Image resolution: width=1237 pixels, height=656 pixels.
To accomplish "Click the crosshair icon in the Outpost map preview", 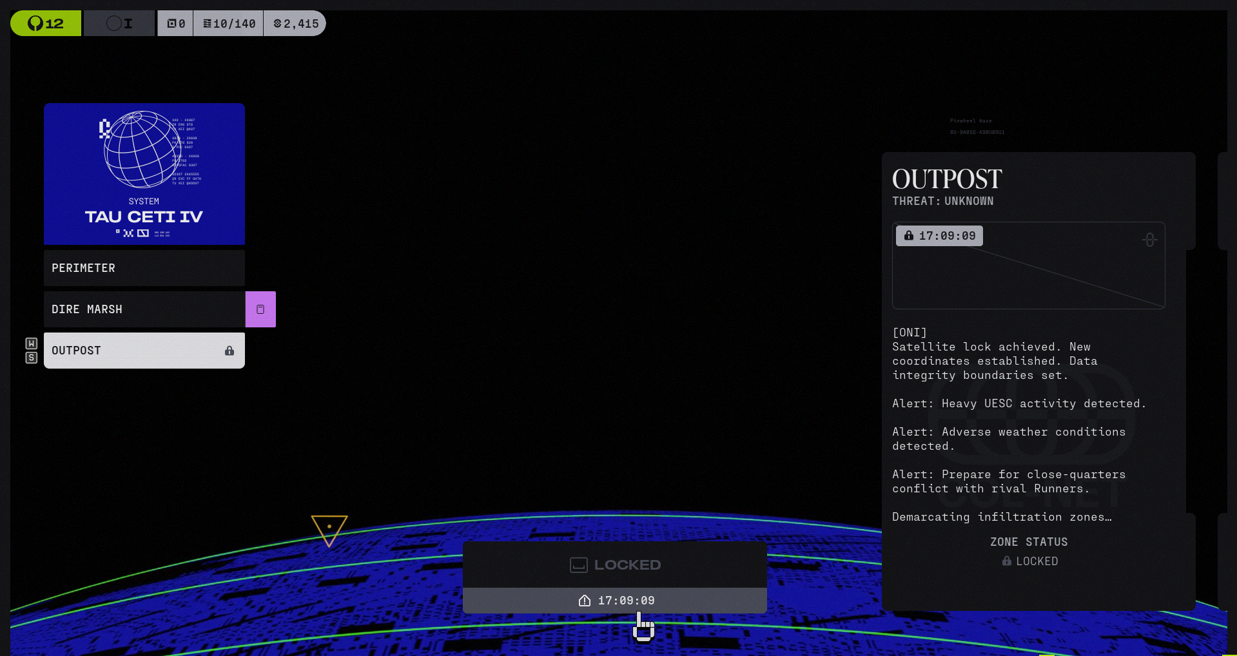I will 1149,240.
